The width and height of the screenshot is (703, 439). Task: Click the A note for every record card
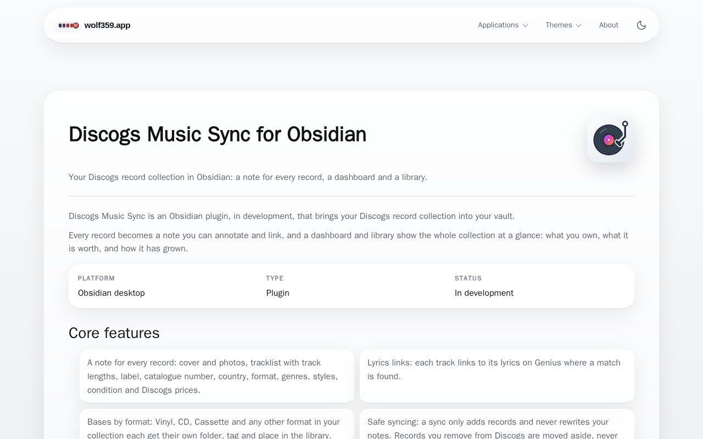coord(217,376)
